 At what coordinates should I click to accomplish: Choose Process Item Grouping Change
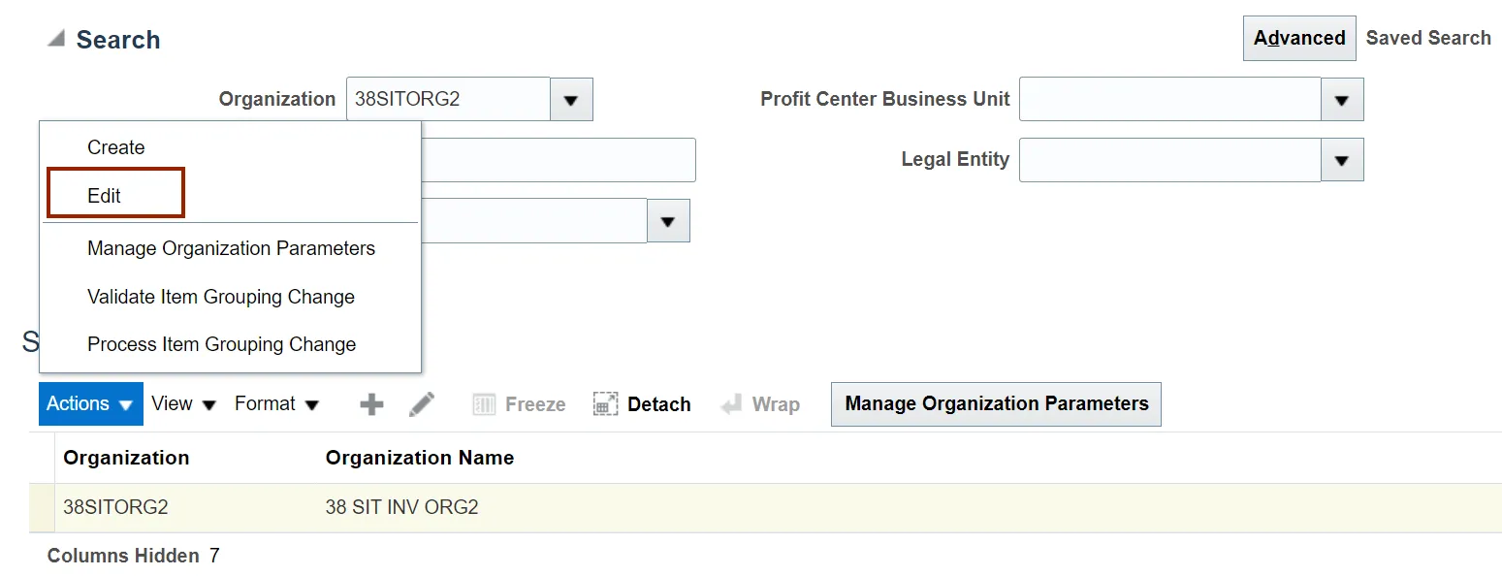coord(221,344)
